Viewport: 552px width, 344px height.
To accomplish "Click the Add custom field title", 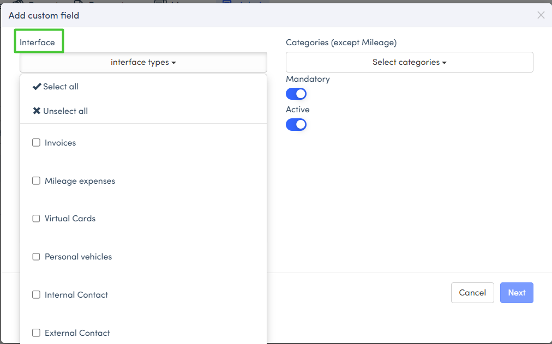I will [44, 15].
